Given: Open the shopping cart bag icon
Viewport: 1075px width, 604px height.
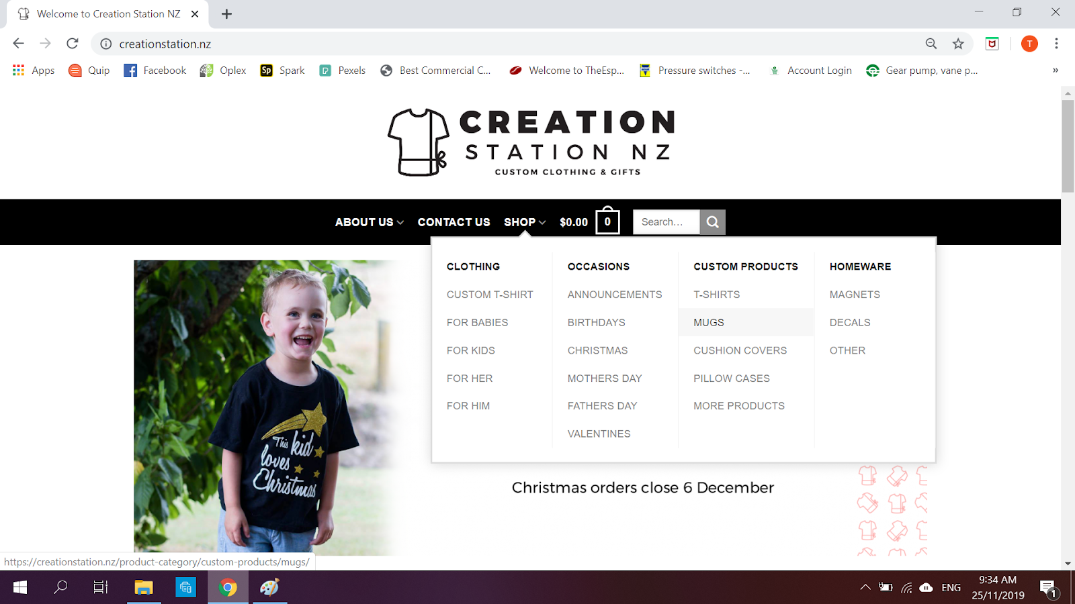Looking at the screenshot, I should tap(607, 220).
